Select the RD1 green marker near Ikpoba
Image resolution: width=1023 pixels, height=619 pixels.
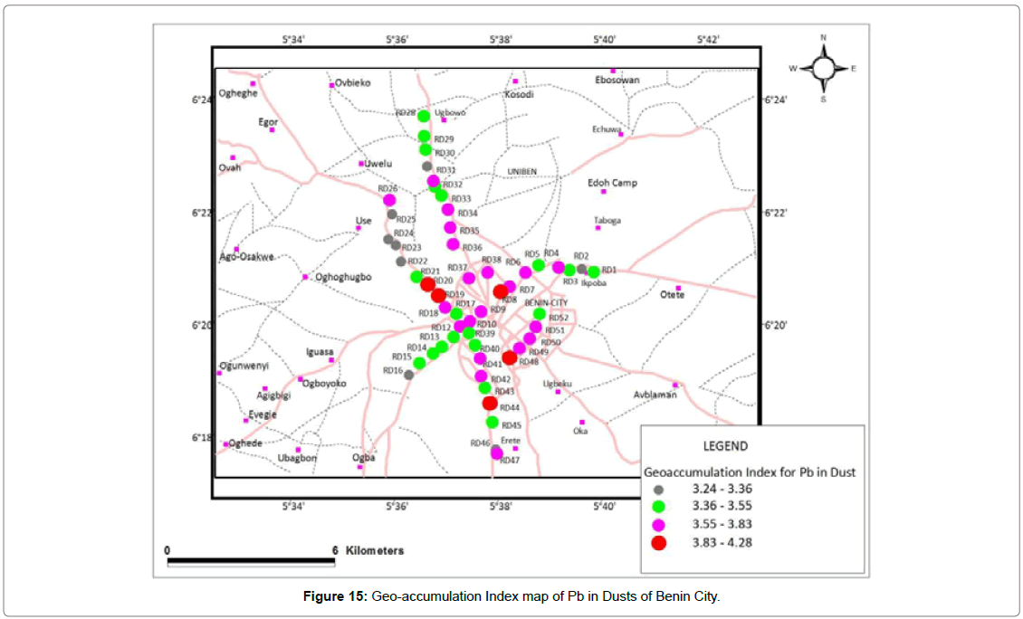tap(594, 271)
